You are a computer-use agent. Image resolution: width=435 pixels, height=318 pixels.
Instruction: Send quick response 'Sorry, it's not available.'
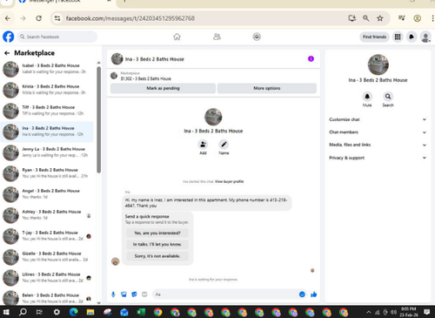click(157, 256)
